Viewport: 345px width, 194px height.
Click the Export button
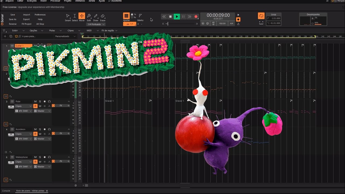coord(26,19)
